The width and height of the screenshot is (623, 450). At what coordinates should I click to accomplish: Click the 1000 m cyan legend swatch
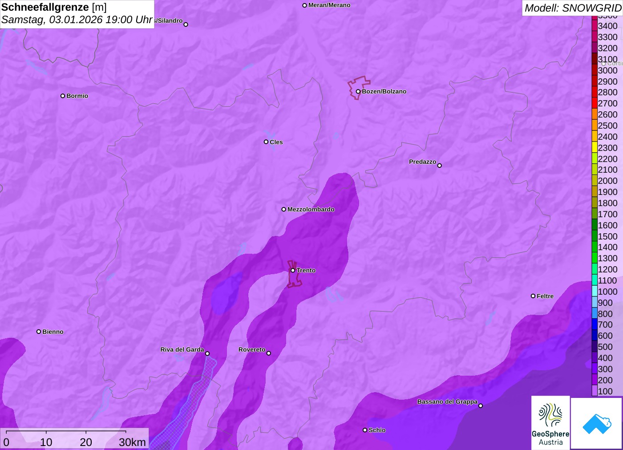595,292
